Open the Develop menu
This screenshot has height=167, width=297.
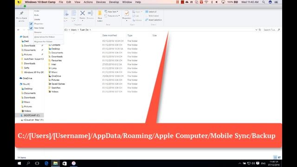[x=114, y=2]
